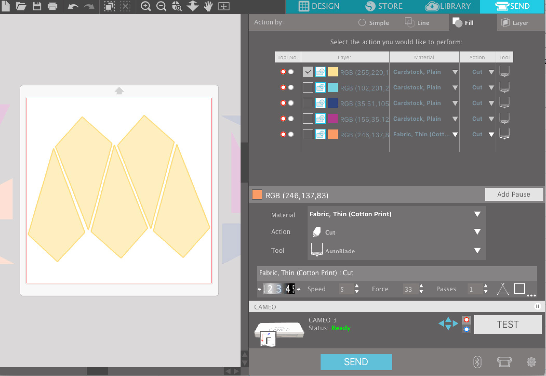The height and width of the screenshot is (376, 546).
Task: Click the line segment overcut triangle icon
Action: click(503, 289)
